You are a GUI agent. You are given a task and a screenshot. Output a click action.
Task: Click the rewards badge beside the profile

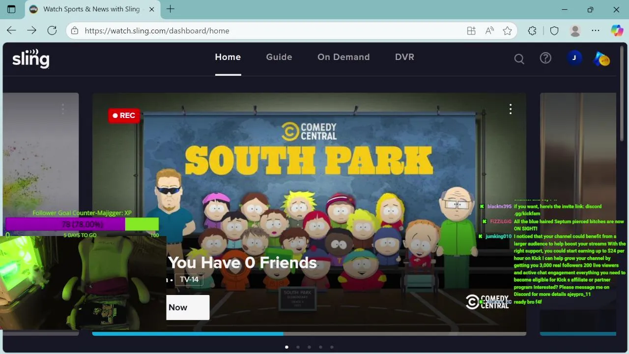[x=601, y=59]
